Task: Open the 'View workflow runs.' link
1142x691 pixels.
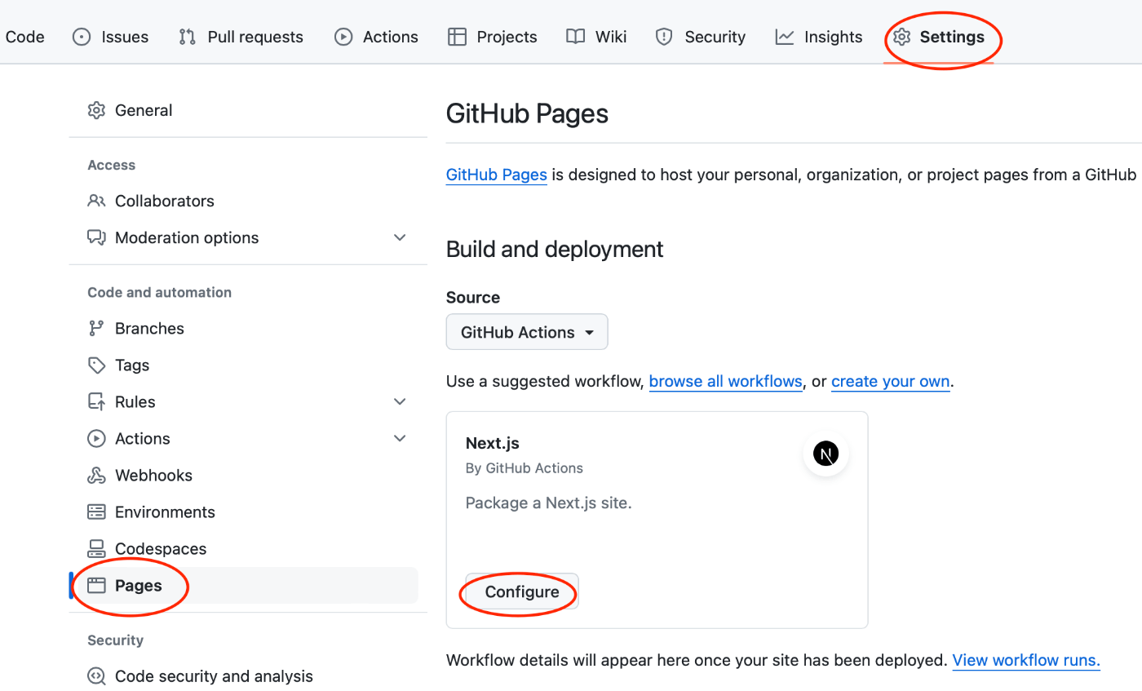Action: click(x=1026, y=660)
